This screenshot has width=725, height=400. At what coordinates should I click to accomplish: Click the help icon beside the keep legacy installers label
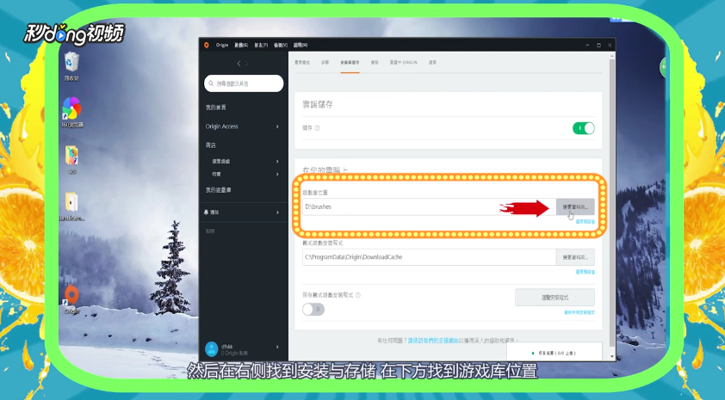(358, 295)
